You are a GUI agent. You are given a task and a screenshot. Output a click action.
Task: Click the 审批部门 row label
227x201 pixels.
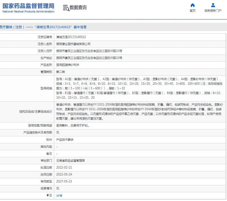click(46, 160)
